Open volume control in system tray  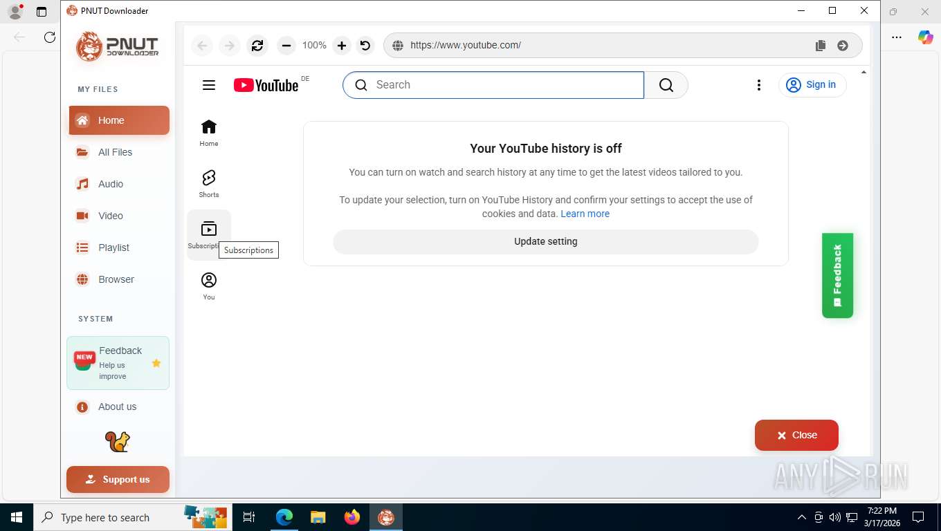[835, 517]
